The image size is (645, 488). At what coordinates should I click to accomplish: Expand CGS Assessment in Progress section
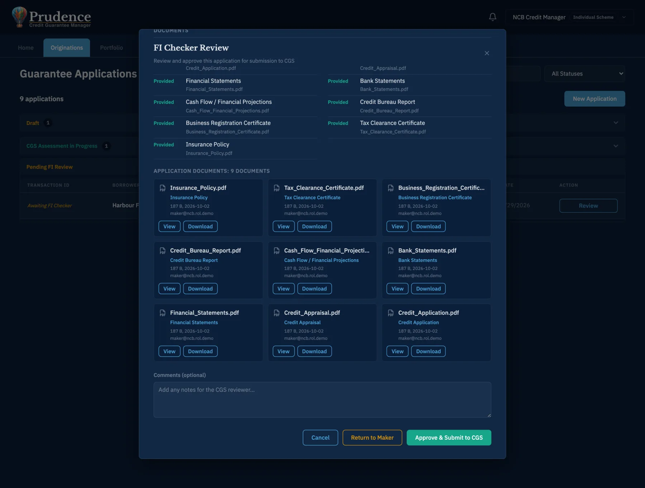coord(616,146)
